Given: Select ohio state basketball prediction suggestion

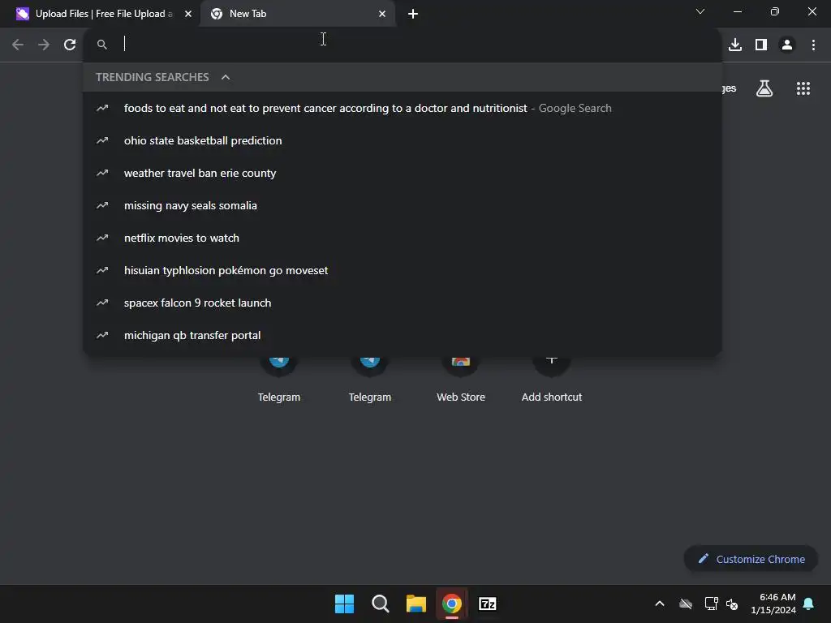Looking at the screenshot, I should (403, 140).
